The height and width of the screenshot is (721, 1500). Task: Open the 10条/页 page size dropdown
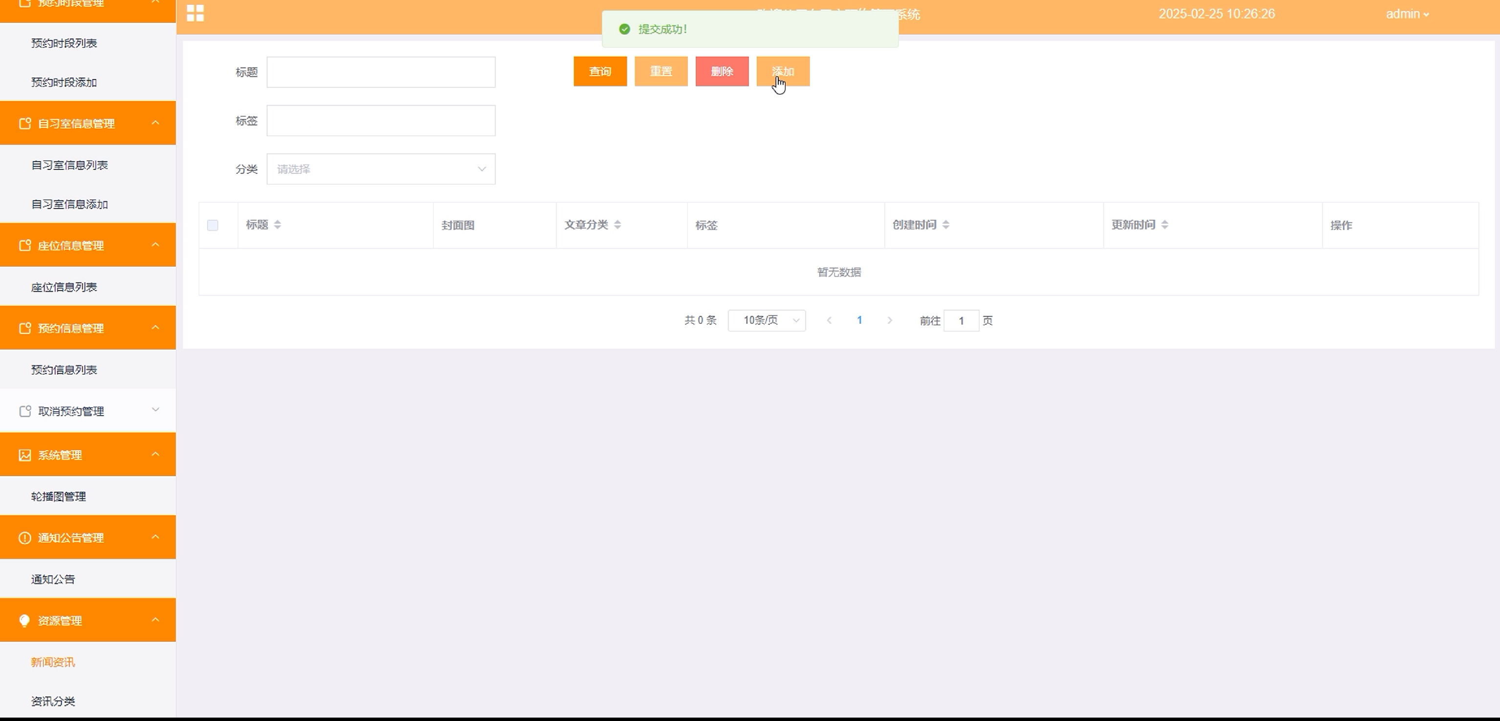tap(766, 320)
